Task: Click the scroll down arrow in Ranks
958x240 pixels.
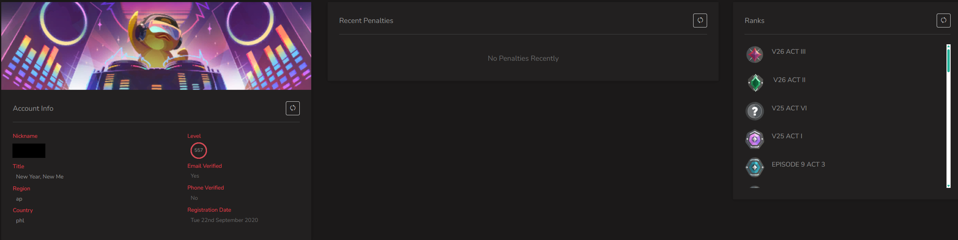Action: 949,186
